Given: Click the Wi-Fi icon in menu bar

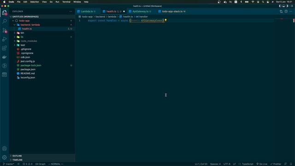Looking at the screenshot, I should (253, 2).
